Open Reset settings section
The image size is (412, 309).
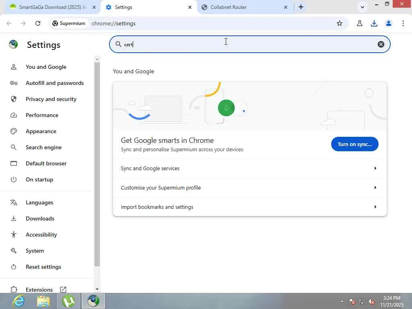43,267
